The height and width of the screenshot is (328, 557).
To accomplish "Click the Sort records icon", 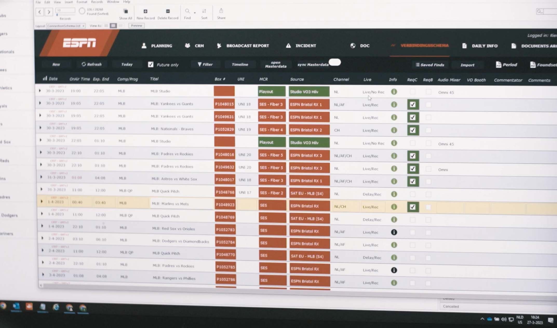I will click(x=204, y=11).
